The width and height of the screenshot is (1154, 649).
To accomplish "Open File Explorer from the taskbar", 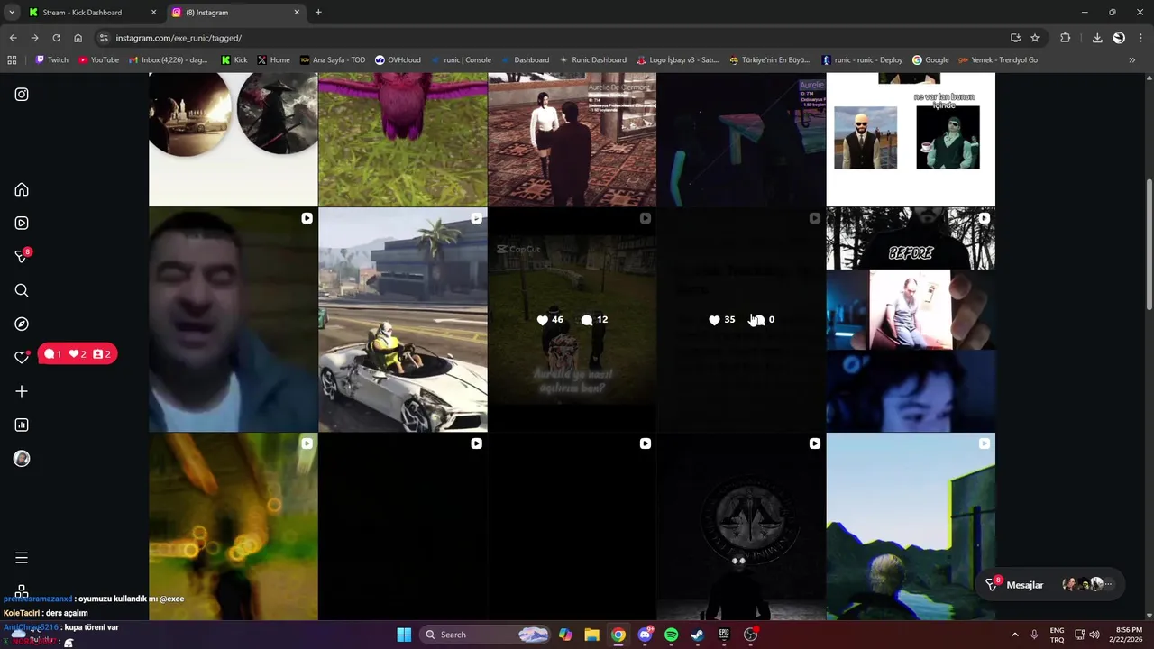I will tap(591, 635).
